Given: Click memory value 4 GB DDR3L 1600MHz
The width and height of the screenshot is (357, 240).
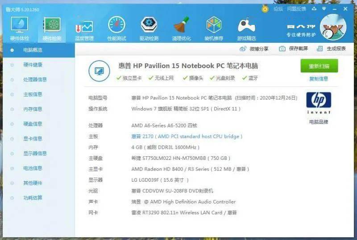Looking at the screenshot, I should coord(165,147).
